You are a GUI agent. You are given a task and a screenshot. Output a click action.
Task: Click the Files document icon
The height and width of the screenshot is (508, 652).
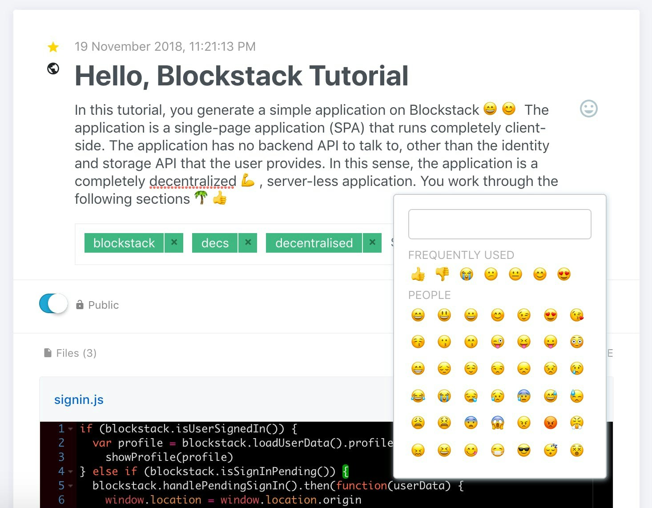(48, 353)
